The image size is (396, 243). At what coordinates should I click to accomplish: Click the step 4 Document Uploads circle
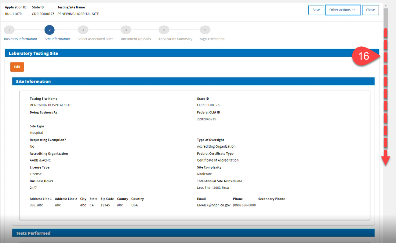[126, 30]
